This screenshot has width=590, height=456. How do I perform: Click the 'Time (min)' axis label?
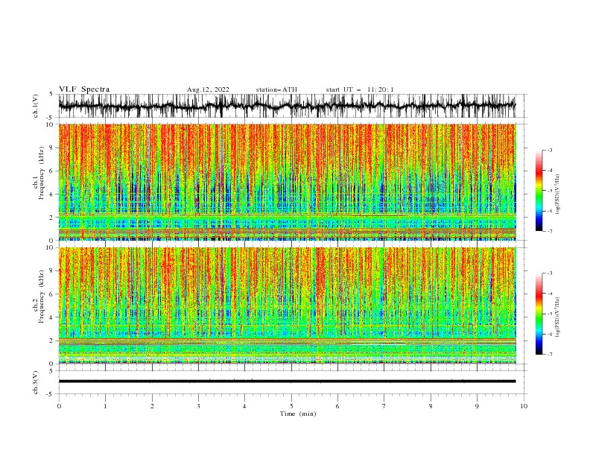tap(298, 414)
